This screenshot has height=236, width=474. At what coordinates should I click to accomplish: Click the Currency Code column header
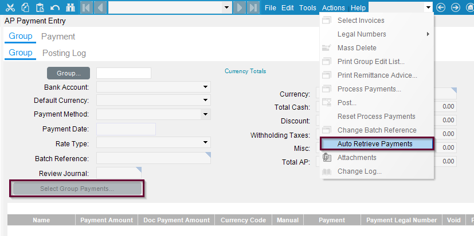244,220
